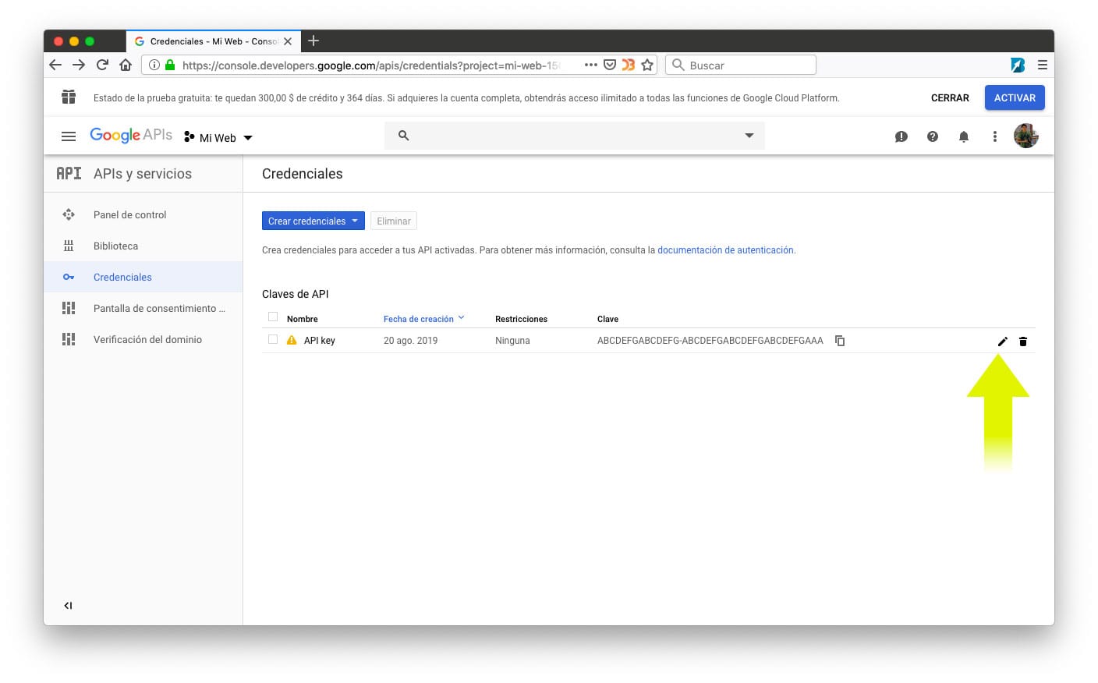
Task: Open Panel de control in sidebar
Action: pyautogui.click(x=143, y=214)
